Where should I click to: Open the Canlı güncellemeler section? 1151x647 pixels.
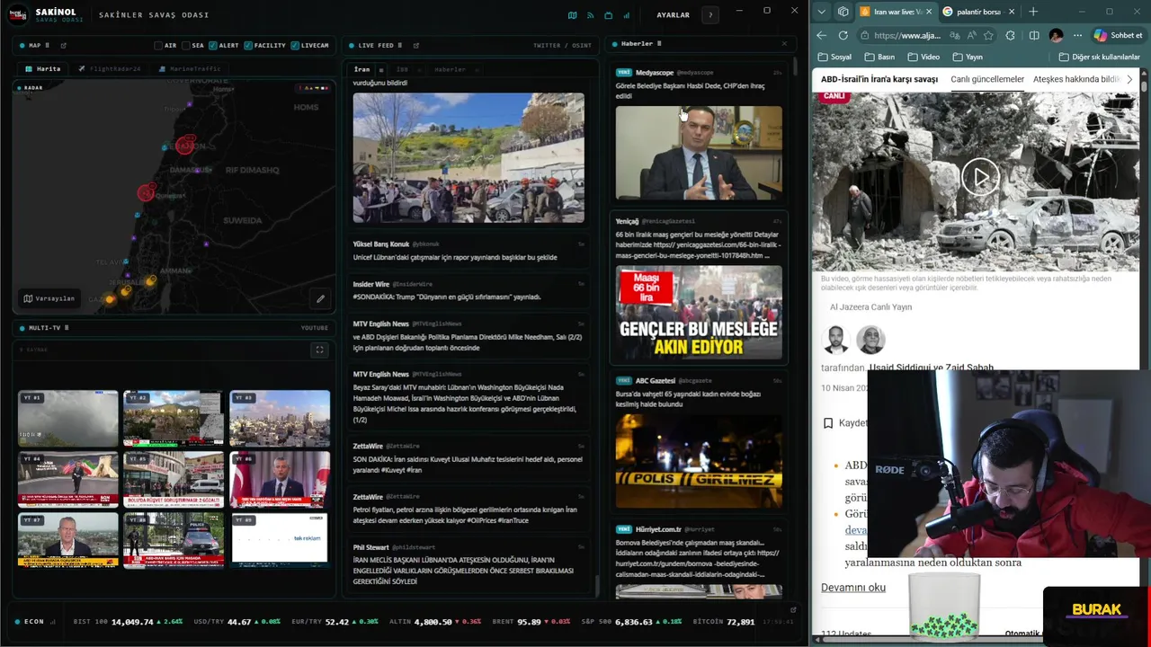(987, 79)
